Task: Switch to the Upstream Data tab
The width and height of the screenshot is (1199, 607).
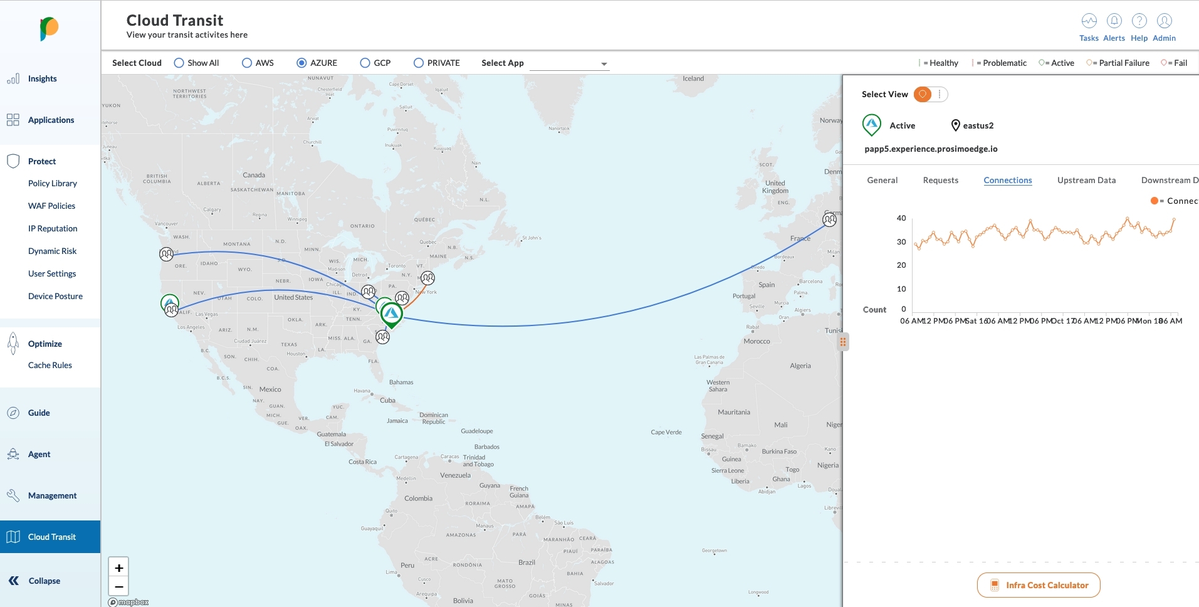Action: point(1086,180)
